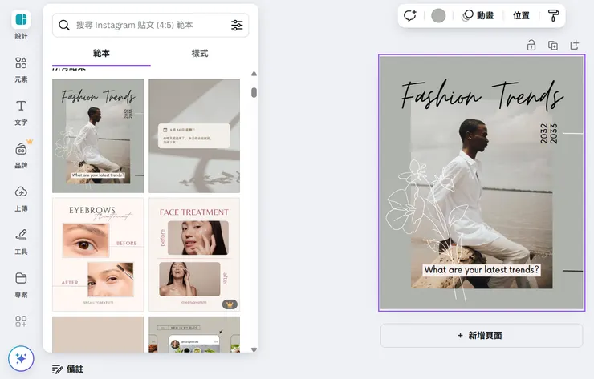This screenshot has width=594, height=379.
Task: Click the template panel scrollbar thumb
Action: click(x=254, y=92)
